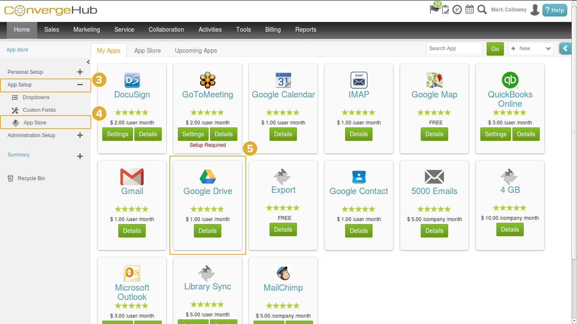Click the Microsoft Outlook icon
This screenshot has height=324, width=577.
(x=132, y=273)
